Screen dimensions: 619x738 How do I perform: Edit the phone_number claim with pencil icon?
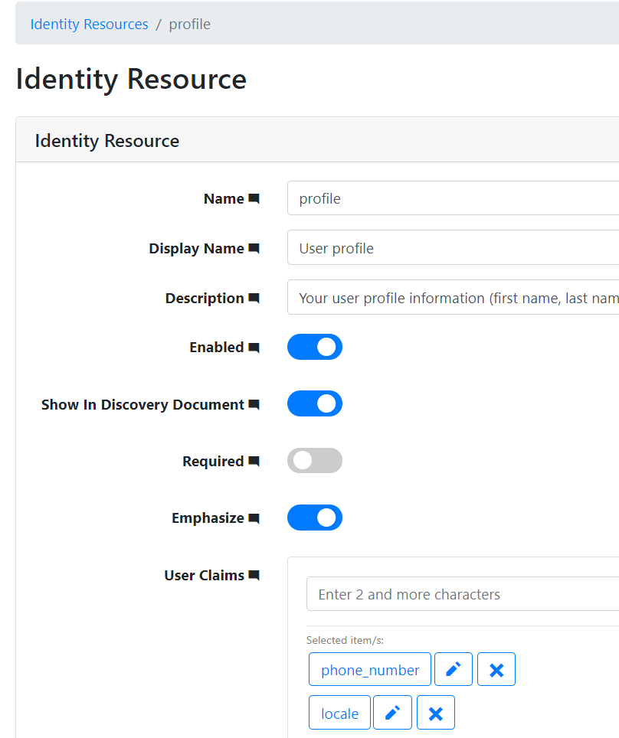[453, 668]
